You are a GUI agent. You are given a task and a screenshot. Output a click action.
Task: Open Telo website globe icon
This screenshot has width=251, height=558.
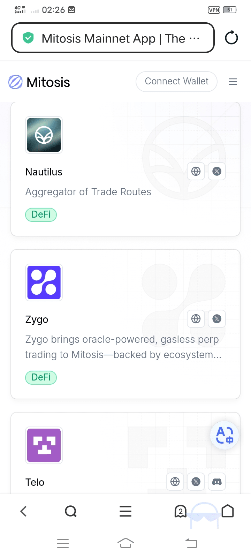(x=175, y=482)
